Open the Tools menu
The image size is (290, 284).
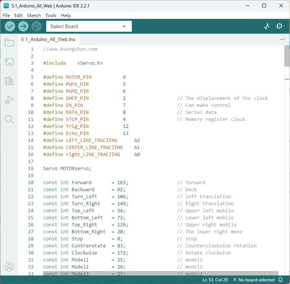[51, 16]
